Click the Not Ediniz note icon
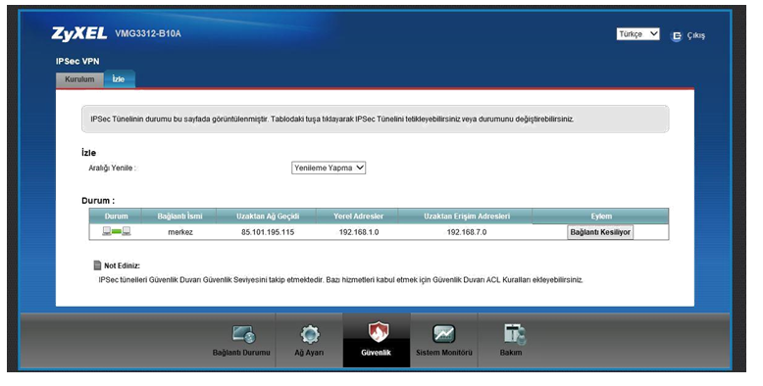 (x=97, y=265)
